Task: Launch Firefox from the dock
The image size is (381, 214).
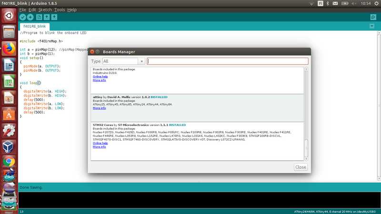Action: coord(9,49)
